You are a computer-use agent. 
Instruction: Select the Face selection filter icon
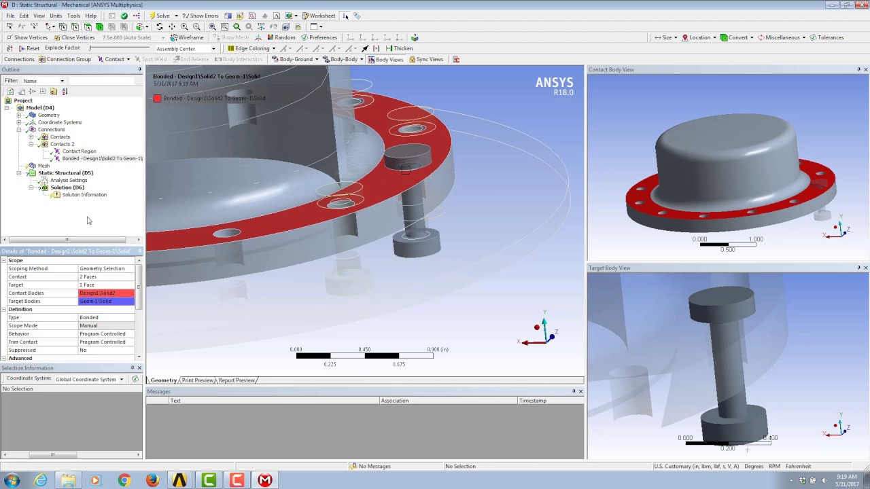pos(87,26)
